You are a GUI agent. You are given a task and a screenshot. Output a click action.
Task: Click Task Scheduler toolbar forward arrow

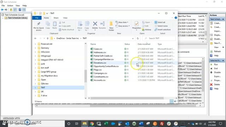(6, 10)
